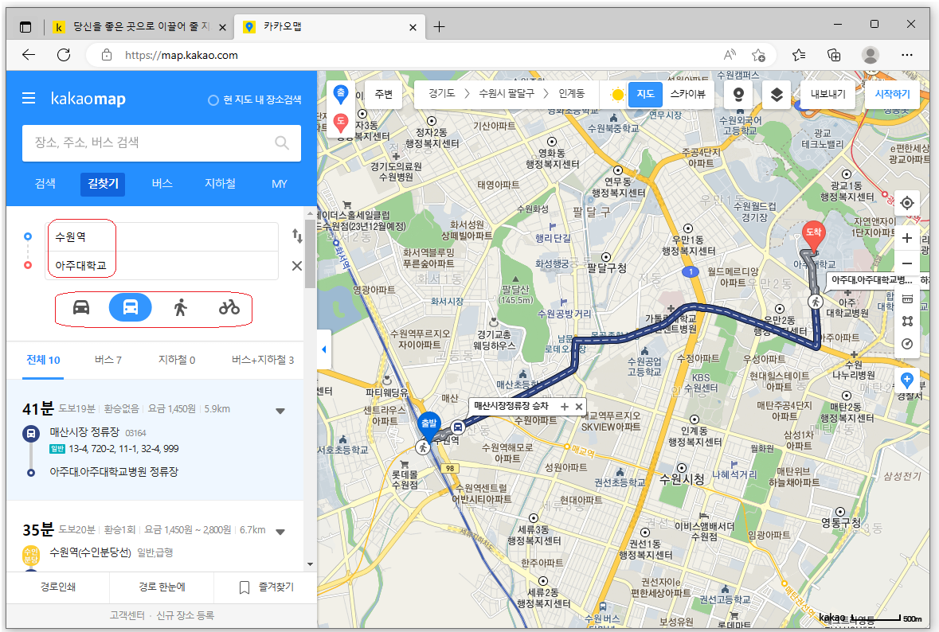
Task: Click the 시작하기 button
Action: point(892,94)
